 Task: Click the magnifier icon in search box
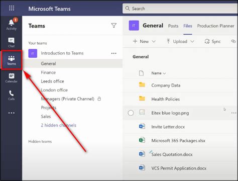click(x=128, y=9)
